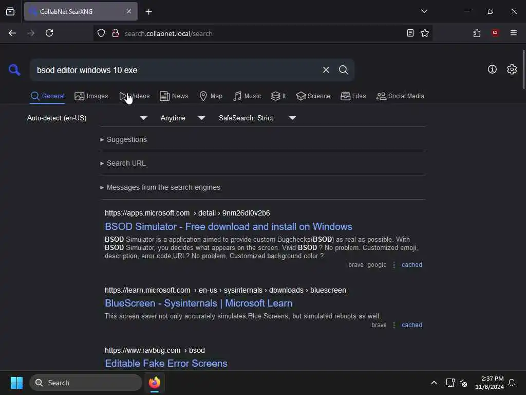The height and width of the screenshot is (395, 526).
Task: Switch to the Videos tab
Action: pos(135,96)
